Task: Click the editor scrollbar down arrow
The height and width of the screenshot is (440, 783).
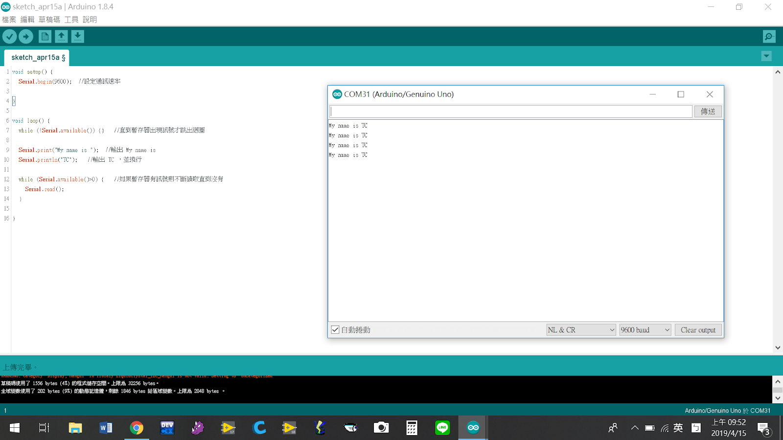Action: click(778, 348)
